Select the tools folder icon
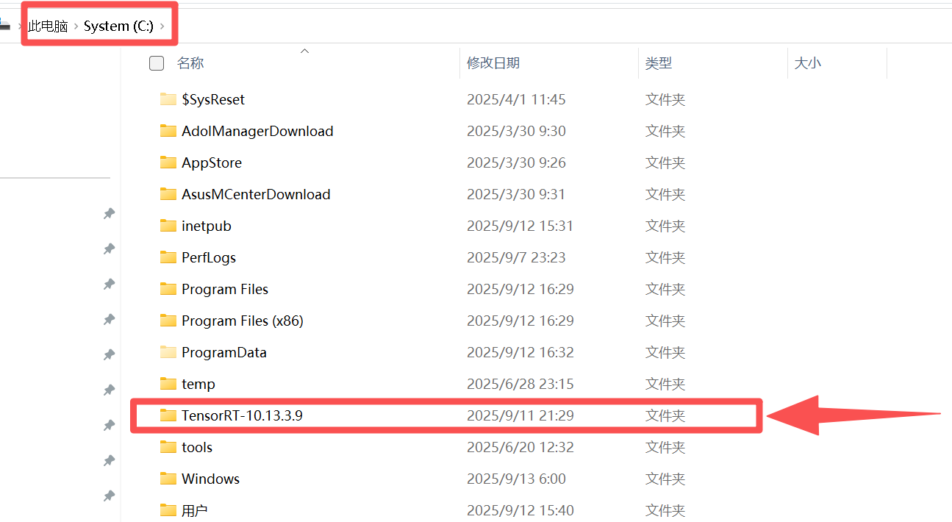 pos(168,447)
